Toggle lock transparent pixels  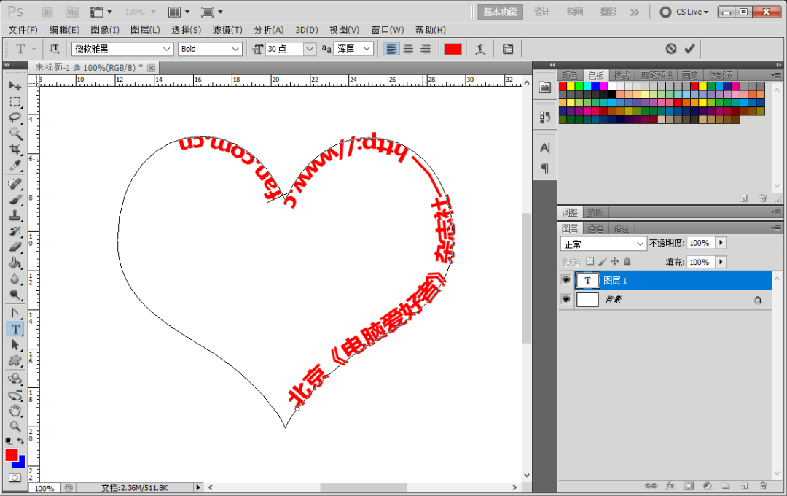[x=590, y=261]
